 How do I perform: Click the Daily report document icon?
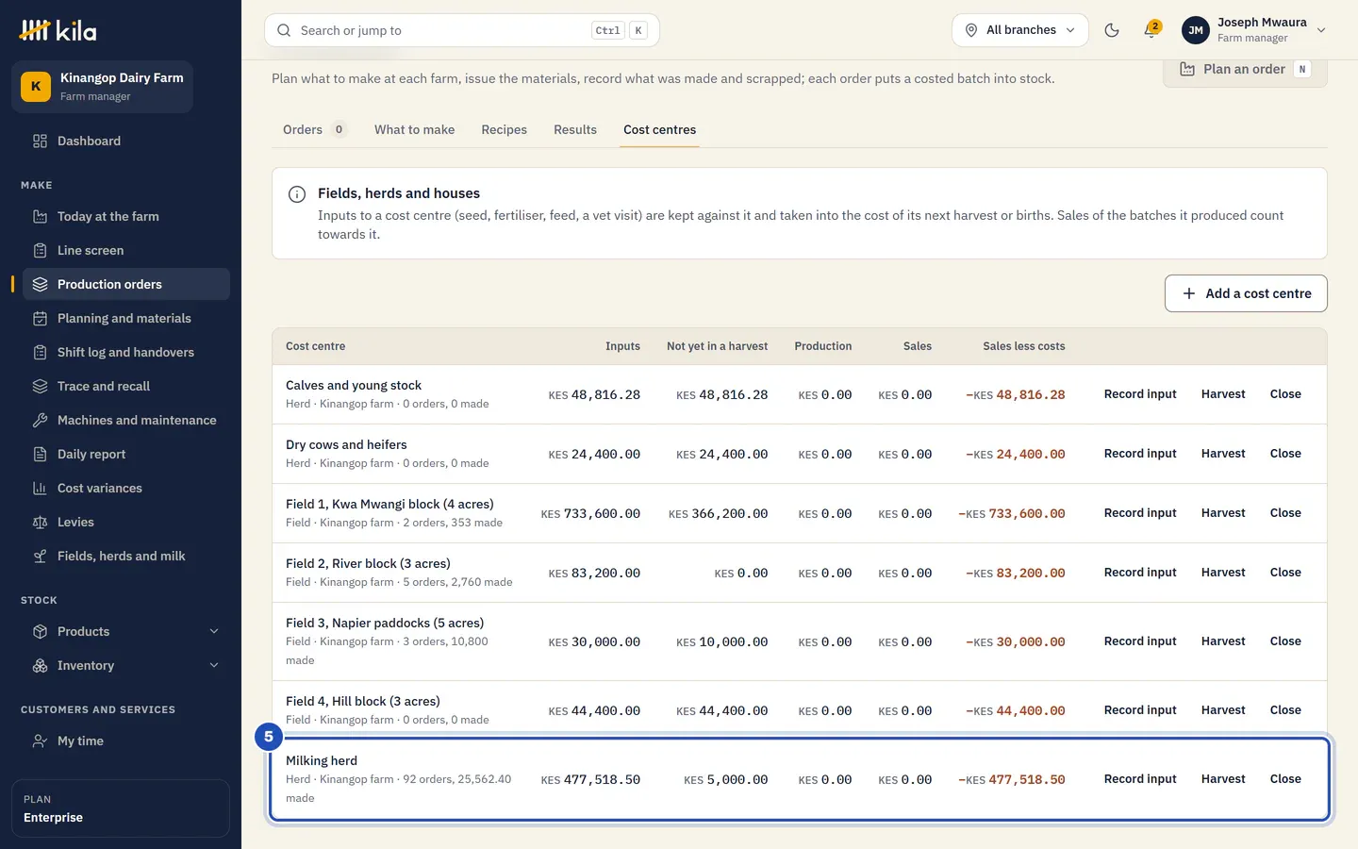[40, 454]
